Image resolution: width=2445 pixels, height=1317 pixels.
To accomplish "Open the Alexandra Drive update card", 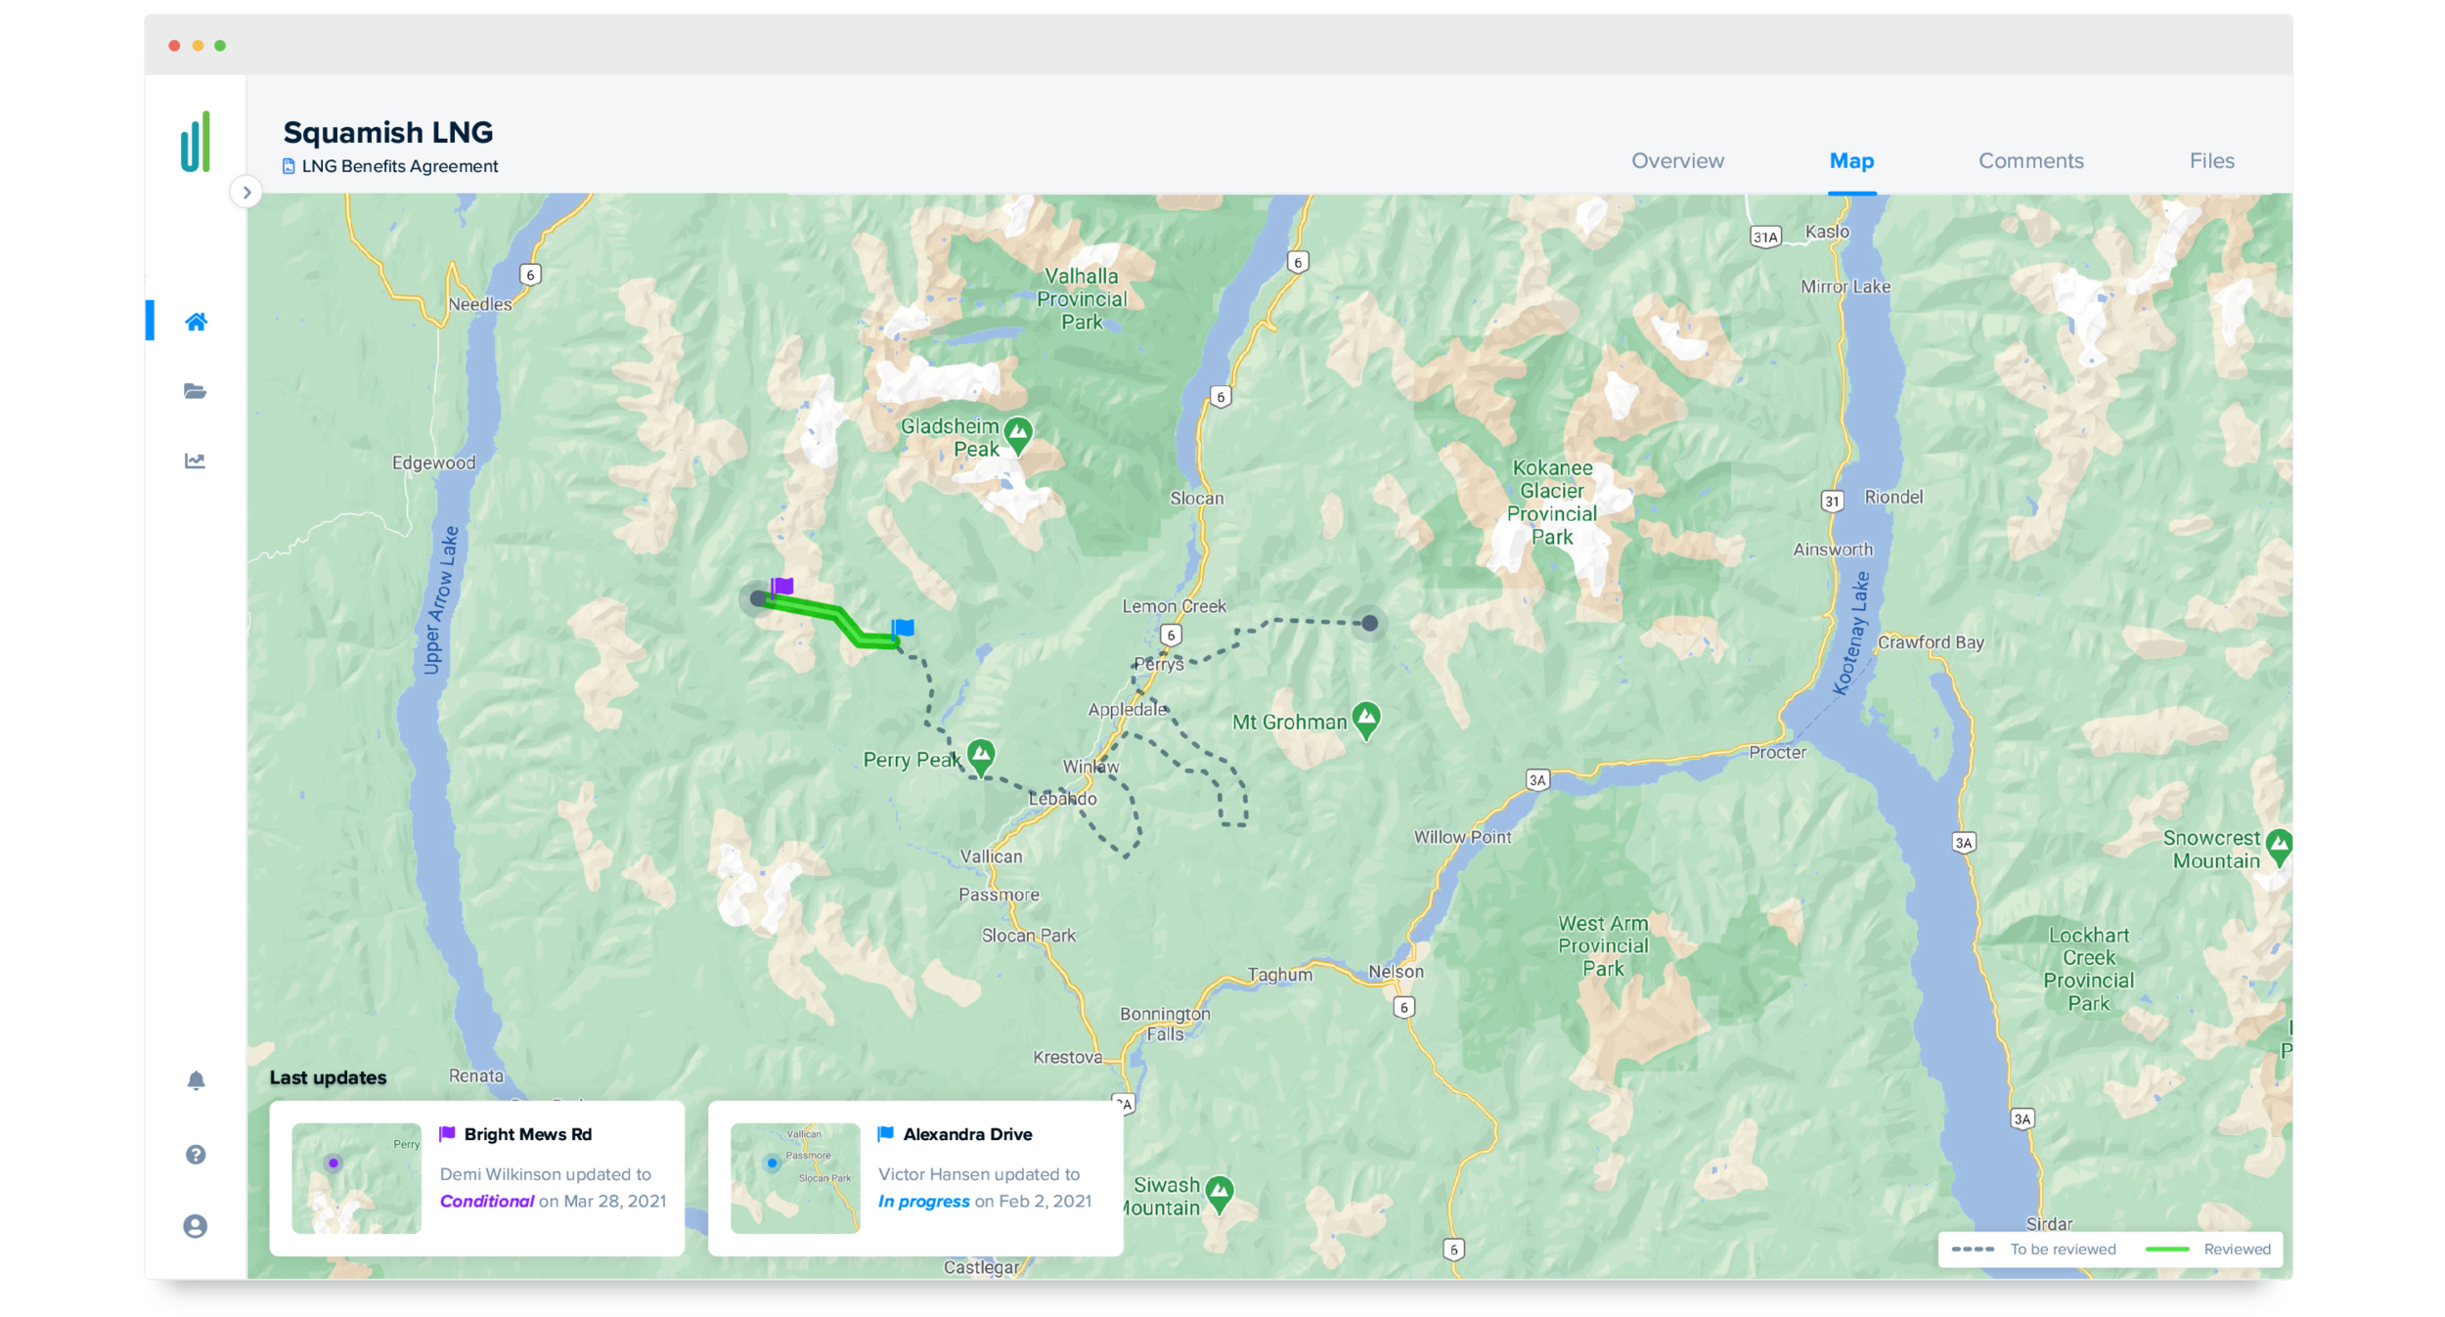I will pyautogui.click(x=915, y=1178).
